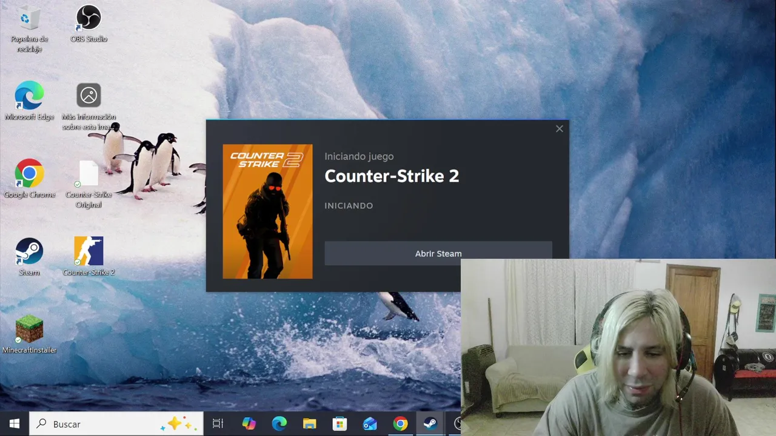Open File Explorer from the taskbar
776x436 pixels.
[309, 424]
